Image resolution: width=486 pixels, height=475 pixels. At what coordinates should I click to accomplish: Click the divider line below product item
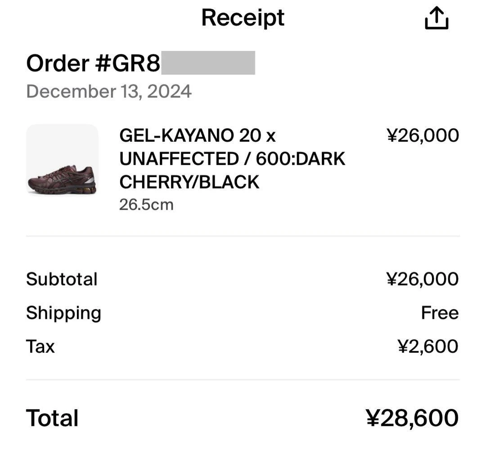click(243, 236)
